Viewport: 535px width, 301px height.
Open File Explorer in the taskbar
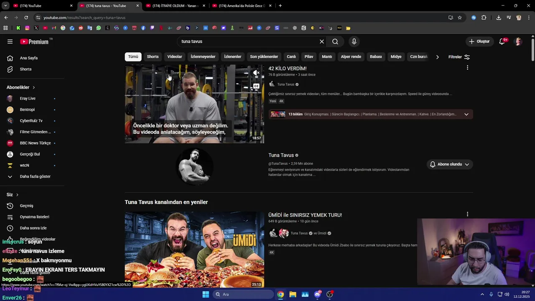293,294
